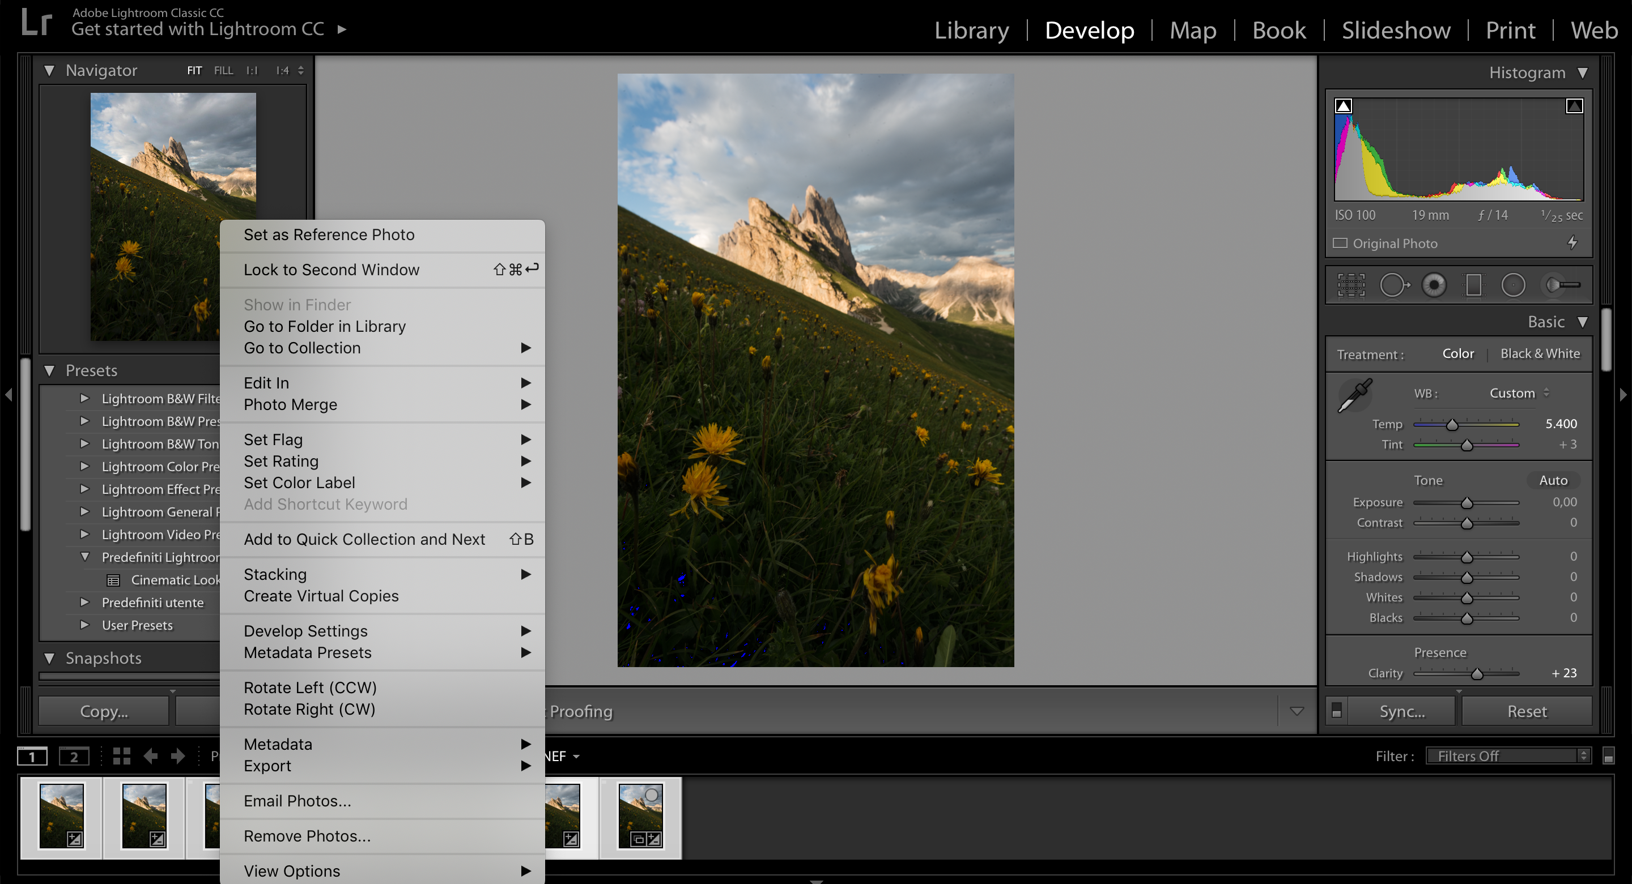Select the first filmstrip thumbnail
This screenshot has height=884, width=1632.
click(61, 815)
